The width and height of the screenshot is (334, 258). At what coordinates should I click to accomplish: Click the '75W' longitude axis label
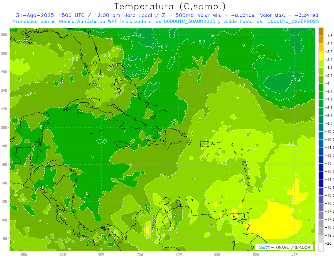tap(140, 254)
